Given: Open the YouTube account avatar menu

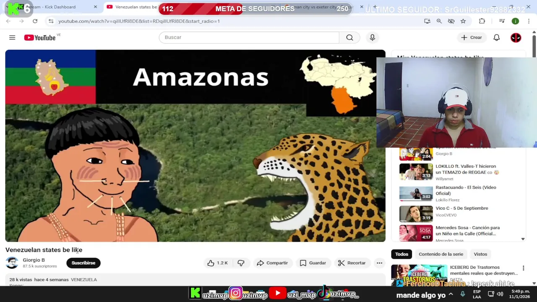Looking at the screenshot, I should tap(516, 37).
